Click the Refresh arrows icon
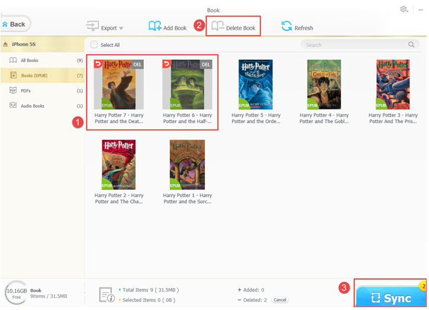 pos(286,26)
